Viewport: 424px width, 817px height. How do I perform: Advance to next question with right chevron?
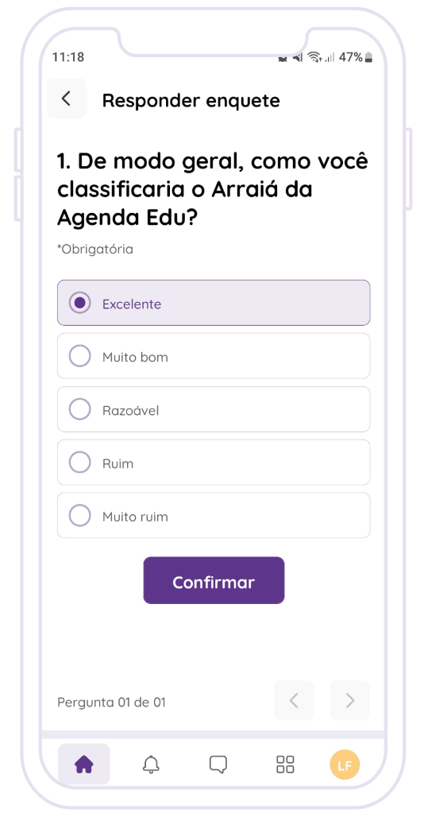(x=350, y=701)
